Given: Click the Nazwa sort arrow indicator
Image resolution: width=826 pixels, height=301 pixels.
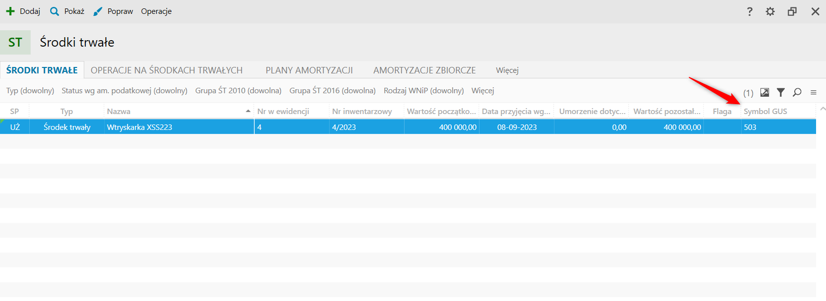Looking at the screenshot, I should coord(248,111).
